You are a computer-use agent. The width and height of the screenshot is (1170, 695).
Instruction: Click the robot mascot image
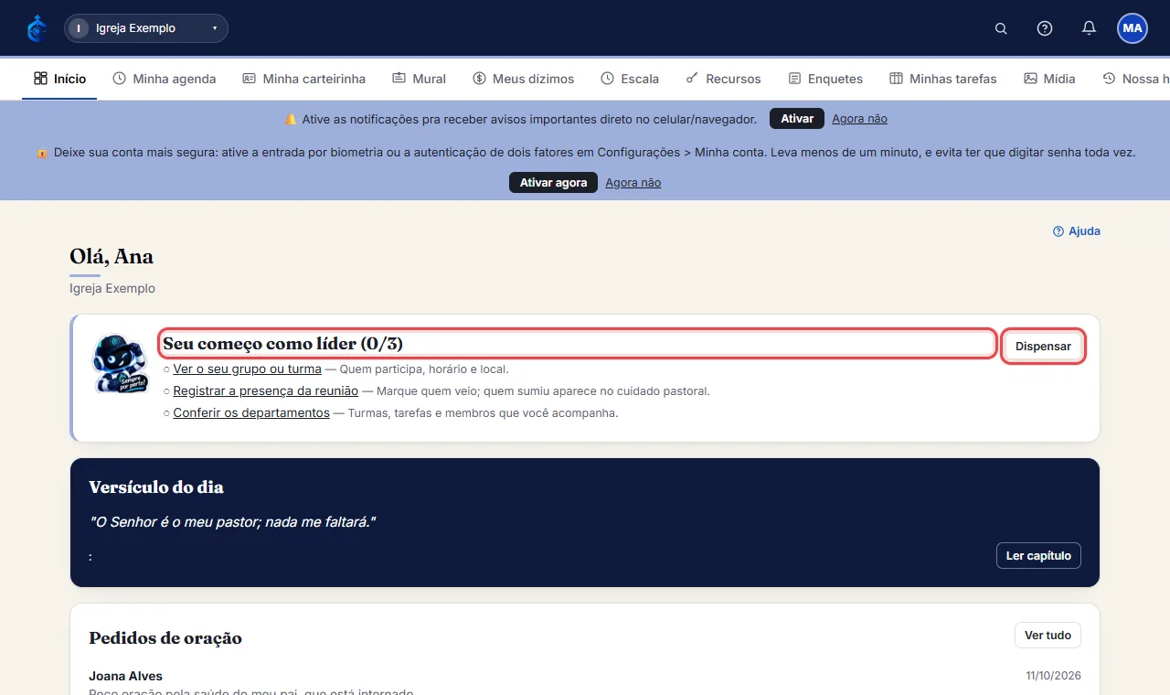[120, 364]
